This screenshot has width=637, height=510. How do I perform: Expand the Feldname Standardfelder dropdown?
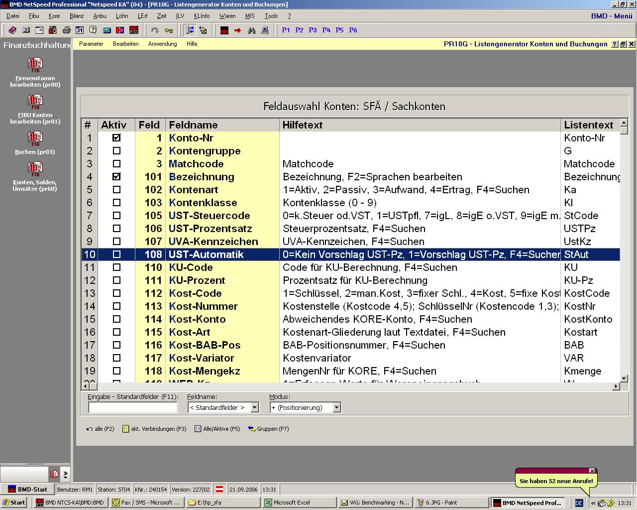point(254,407)
